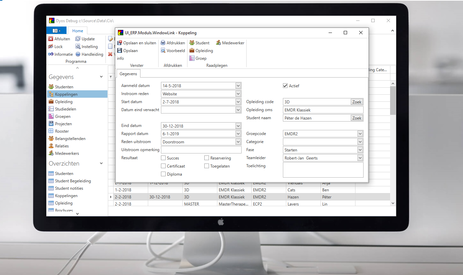Open the blue application menu button
The width and height of the screenshot is (463, 275).
point(56,31)
